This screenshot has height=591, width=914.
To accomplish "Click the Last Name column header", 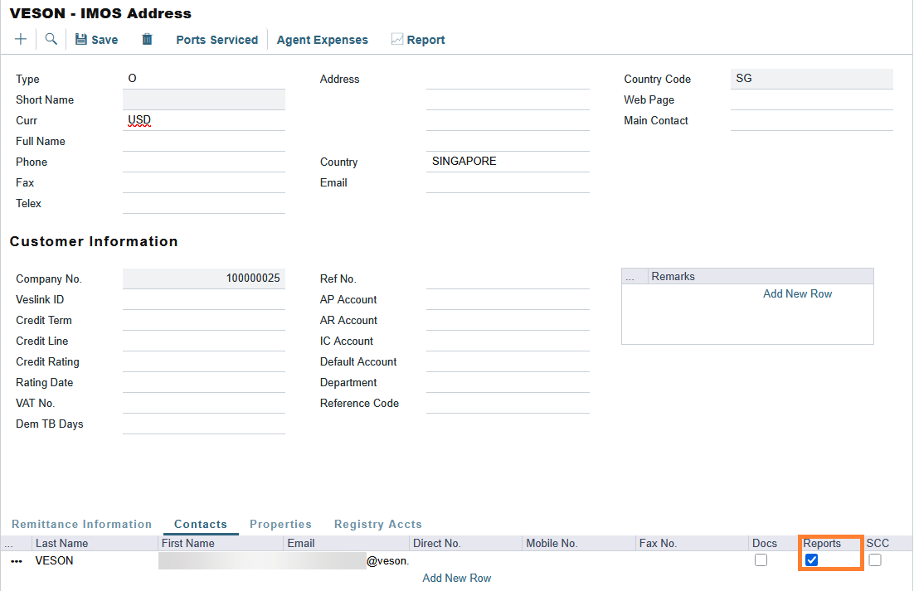I will point(95,543).
